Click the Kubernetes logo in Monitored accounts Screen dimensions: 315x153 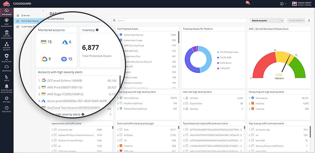[64, 59]
